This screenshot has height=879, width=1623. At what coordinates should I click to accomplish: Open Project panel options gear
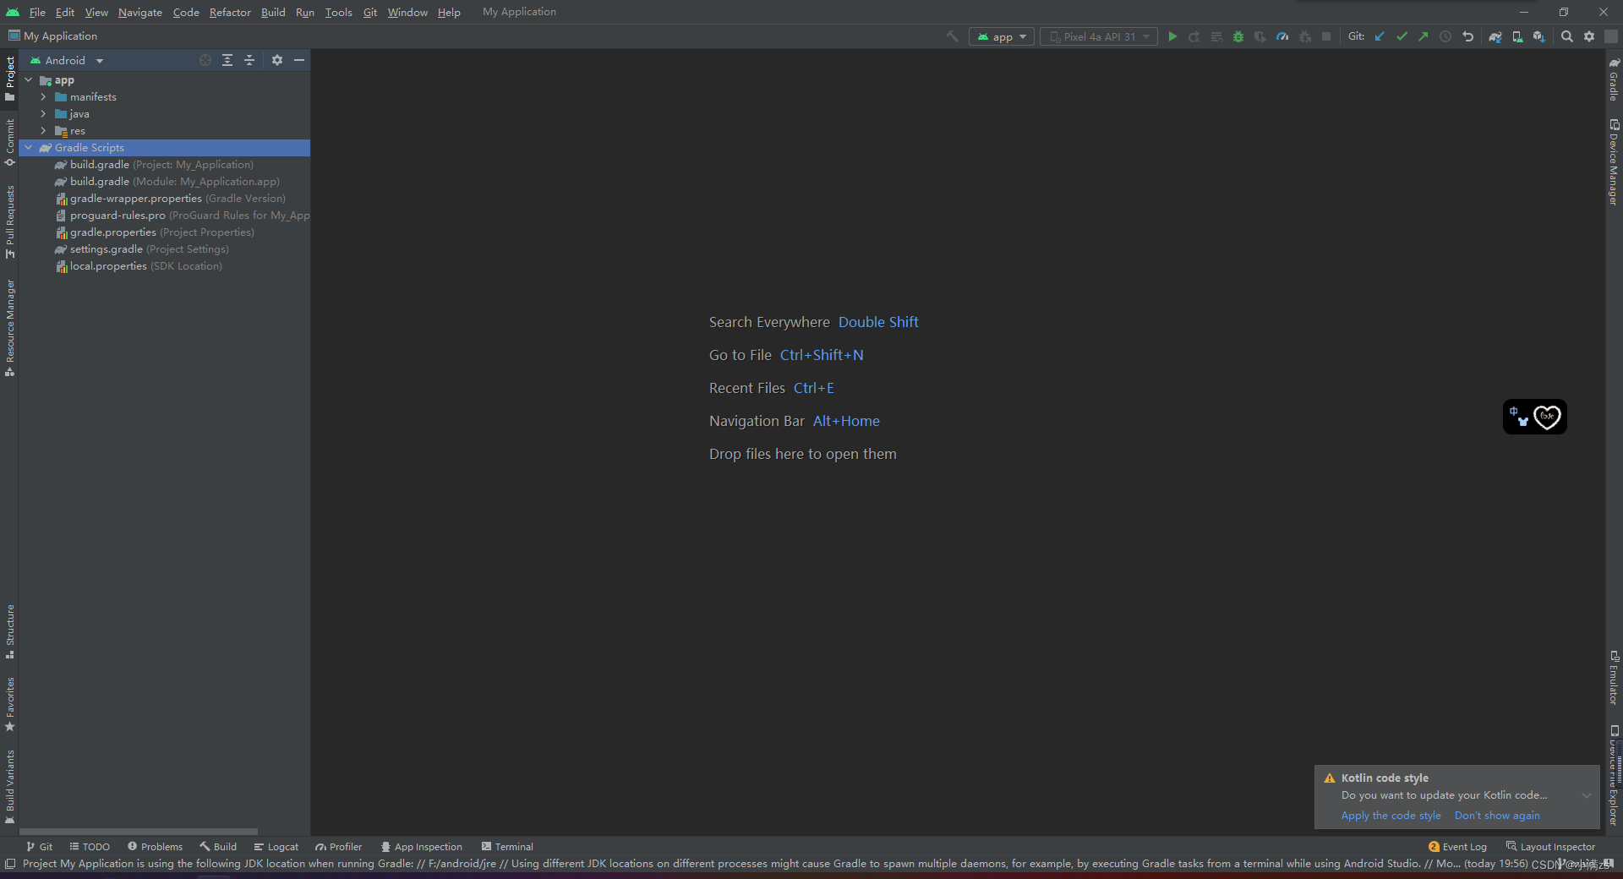277,60
